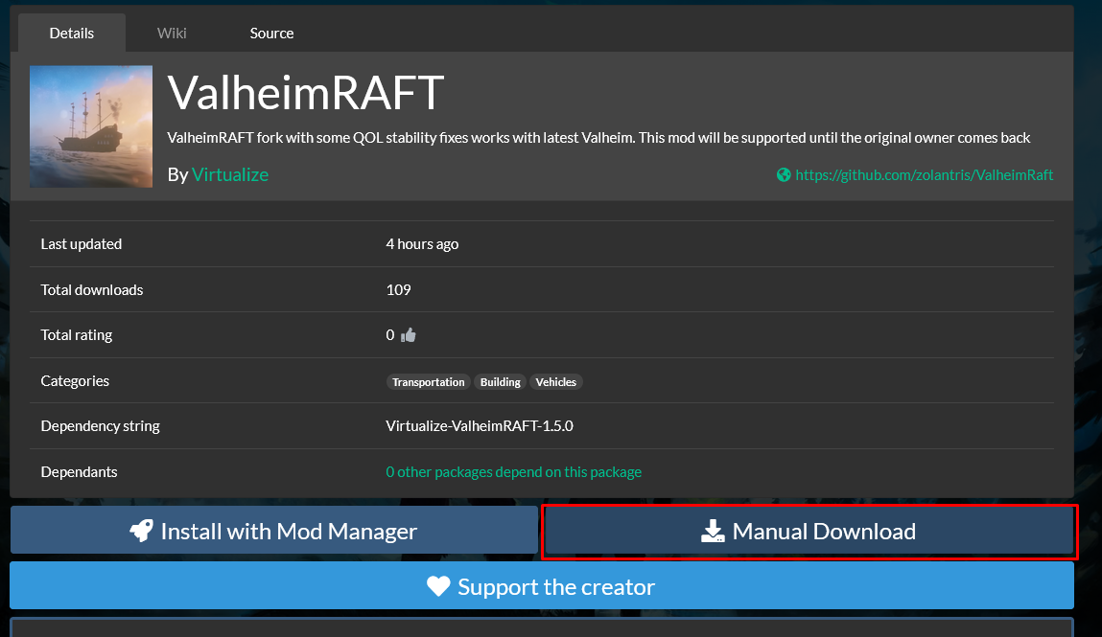The height and width of the screenshot is (637, 1102).
Task: Click the mod description text paragraph
Action: [598, 138]
